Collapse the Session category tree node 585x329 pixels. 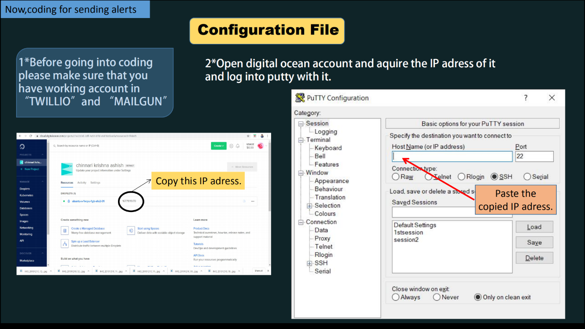(x=301, y=124)
